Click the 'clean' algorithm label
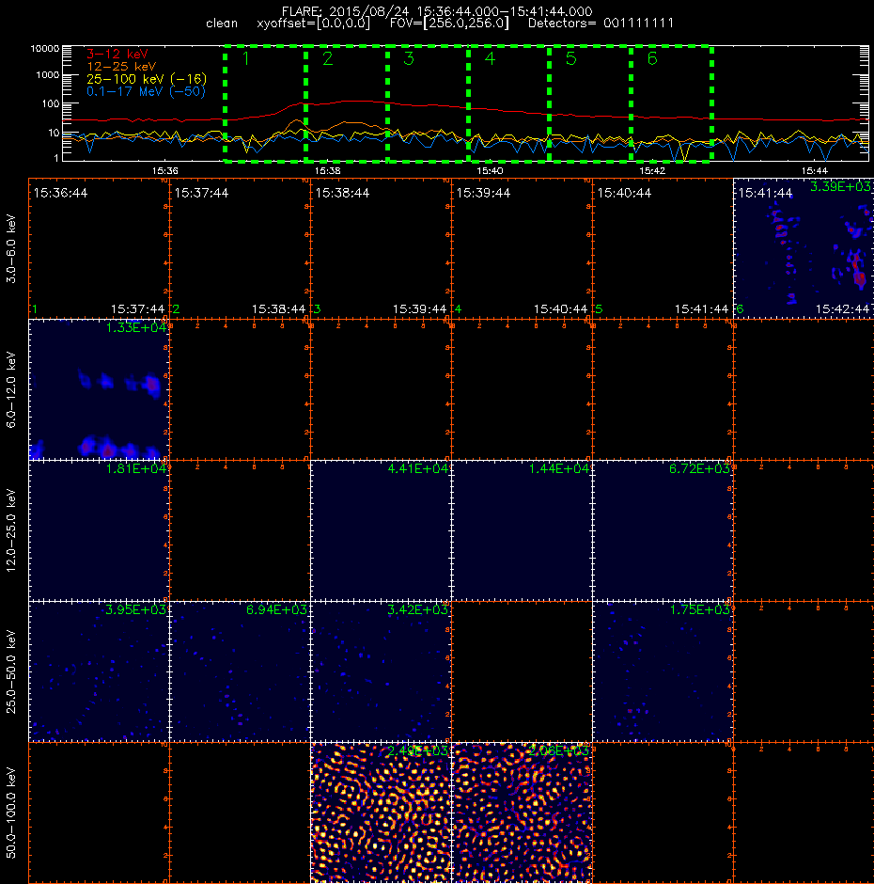Image resolution: width=874 pixels, height=884 pixels. pyautogui.click(x=222, y=24)
